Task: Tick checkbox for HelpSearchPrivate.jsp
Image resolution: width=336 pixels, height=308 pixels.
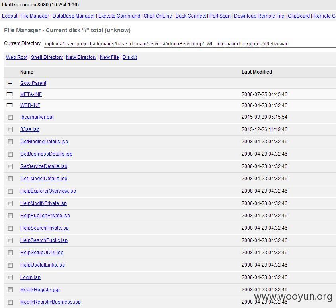Action: click(x=10, y=228)
